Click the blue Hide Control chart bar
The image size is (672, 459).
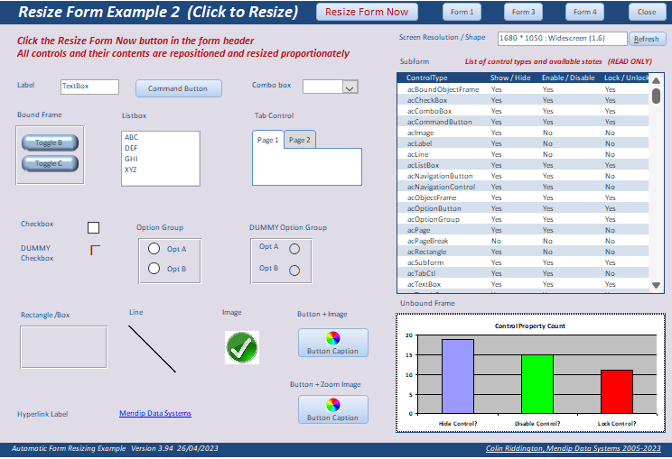pos(458,376)
